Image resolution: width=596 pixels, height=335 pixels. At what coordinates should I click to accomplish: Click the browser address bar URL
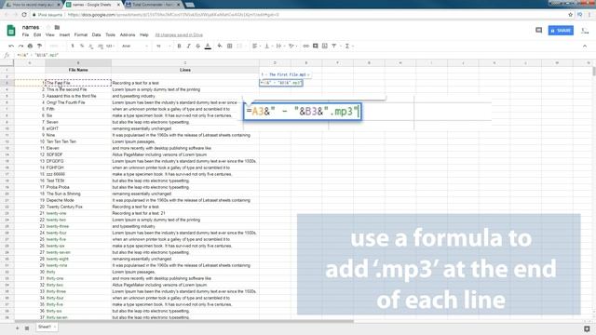(x=173, y=15)
